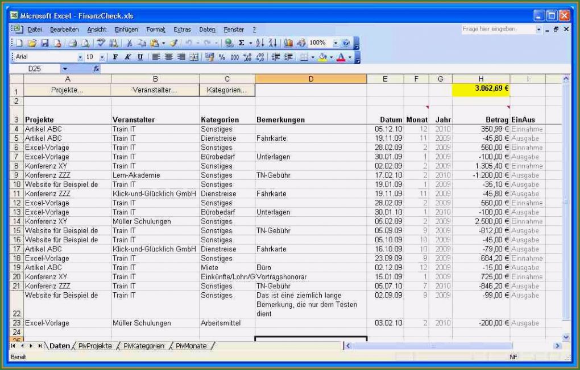Open the zoom level dropdown
580x370 pixels.
pos(335,43)
